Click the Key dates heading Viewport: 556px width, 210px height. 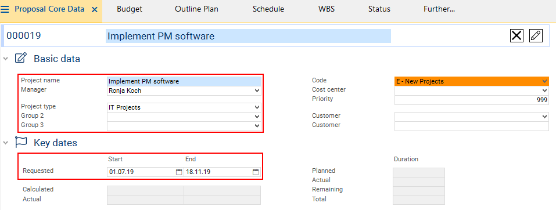click(x=55, y=143)
